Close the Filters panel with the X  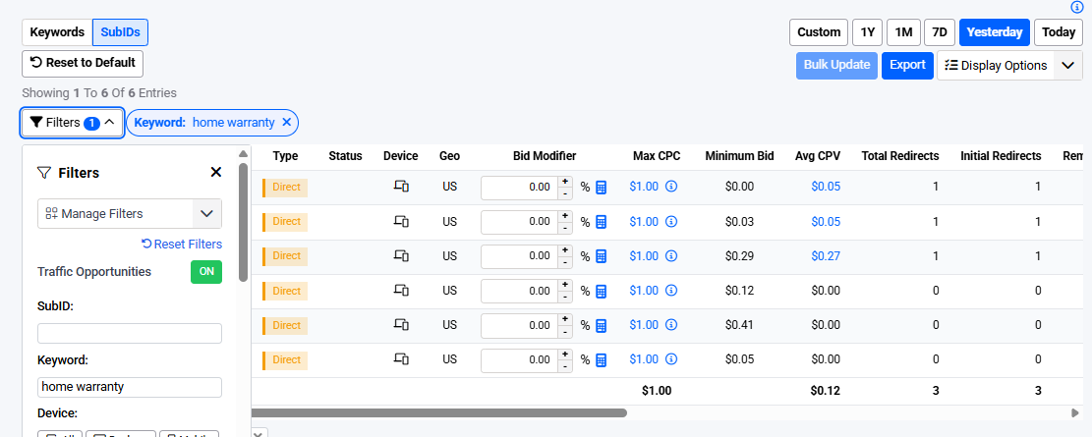tap(216, 173)
